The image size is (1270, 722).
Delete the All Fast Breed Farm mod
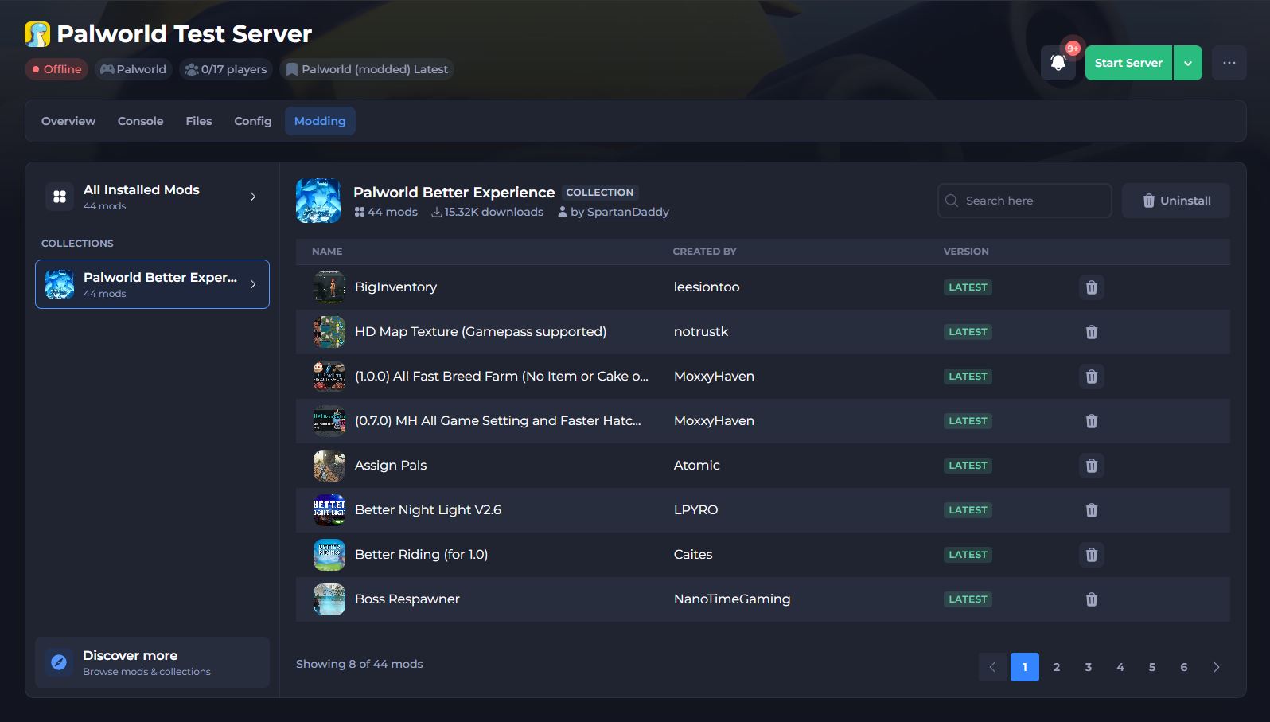pyautogui.click(x=1092, y=377)
